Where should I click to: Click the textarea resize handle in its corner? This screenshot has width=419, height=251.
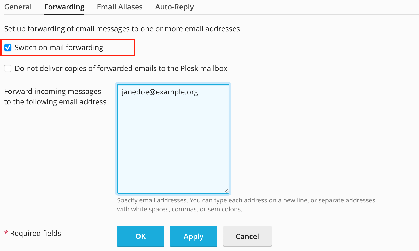[x=226, y=191]
